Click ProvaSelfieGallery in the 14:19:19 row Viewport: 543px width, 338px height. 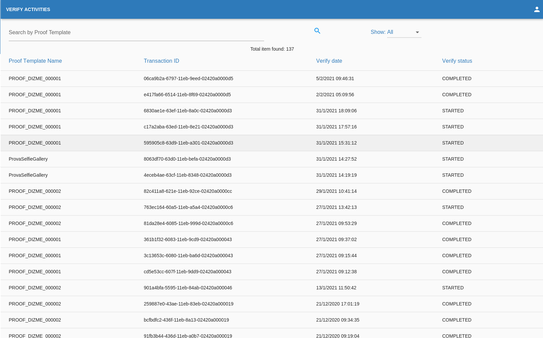[x=28, y=175]
